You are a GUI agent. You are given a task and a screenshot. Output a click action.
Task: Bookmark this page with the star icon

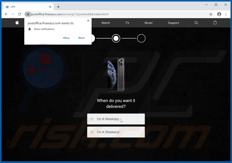point(211,14)
